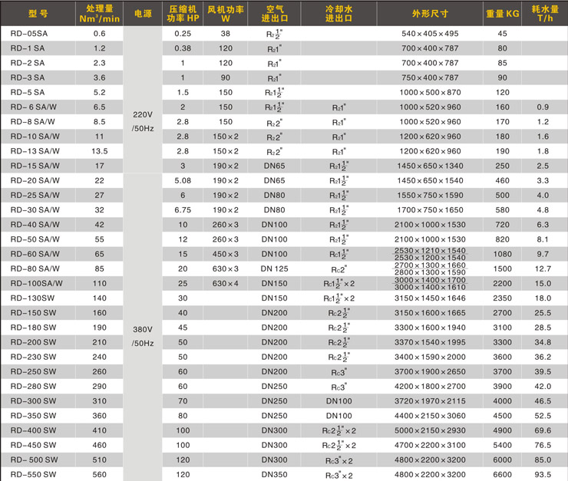Click dimension 5000×2150×2930
Image resolution: width=568 pixels, height=481 pixels.
coord(430,430)
